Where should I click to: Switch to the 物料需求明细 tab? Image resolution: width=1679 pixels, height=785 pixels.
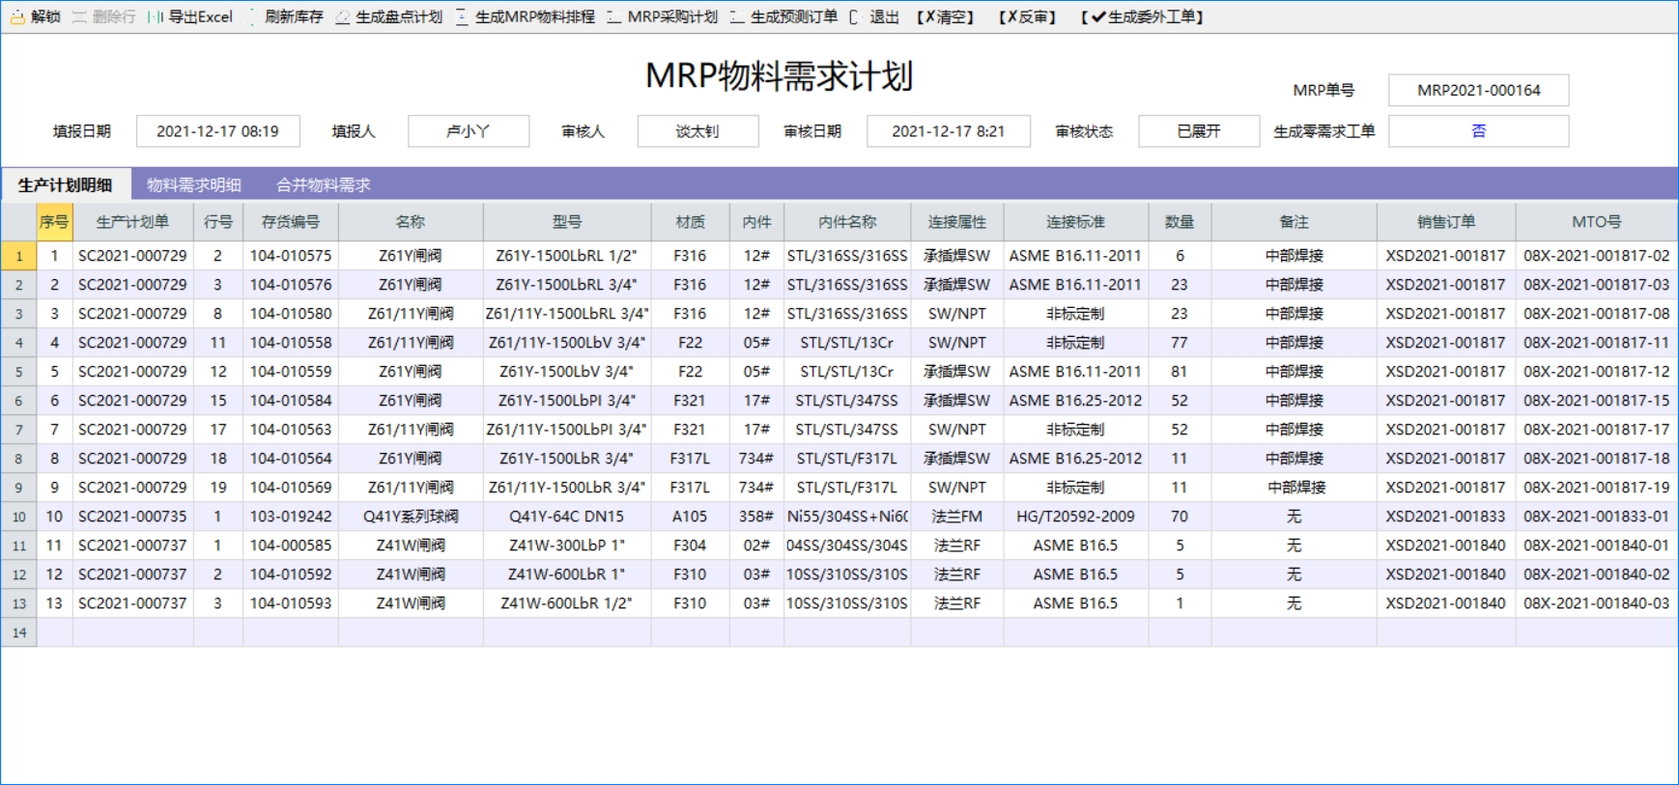coord(193,184)
